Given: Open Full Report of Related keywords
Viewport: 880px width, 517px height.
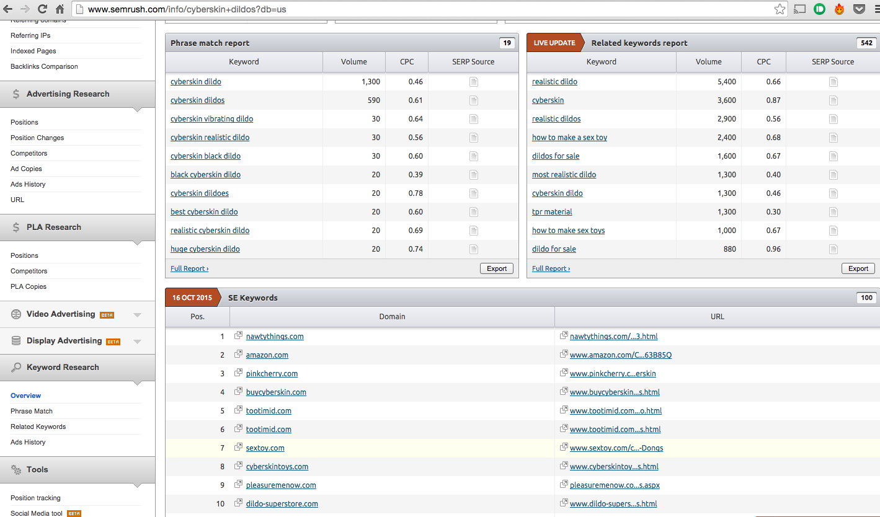Looking at the screenshot, I should point(551,268).
